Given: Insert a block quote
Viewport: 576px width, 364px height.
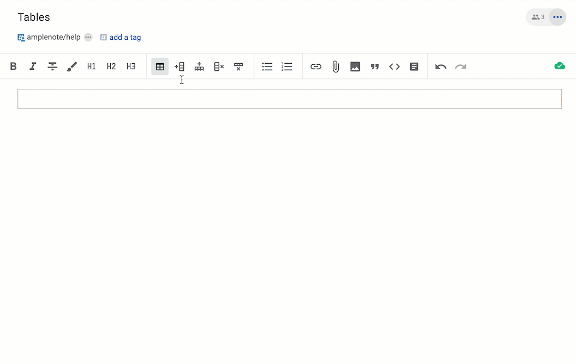Looking at the screenshot, I should click(375, 66).
